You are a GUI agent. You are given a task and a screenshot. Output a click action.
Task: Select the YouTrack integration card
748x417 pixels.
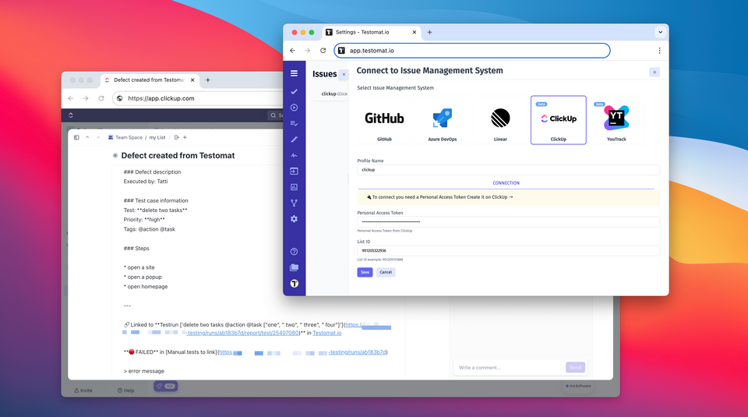point(616,120)
